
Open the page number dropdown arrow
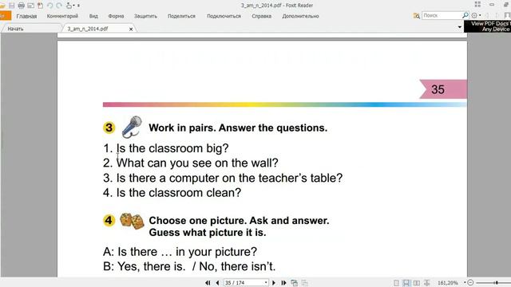[x=266, y=283]
